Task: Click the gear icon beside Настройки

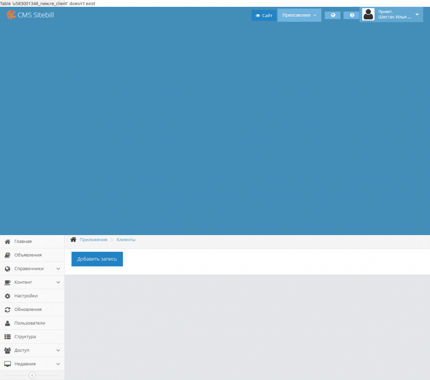Action: (x=8, y=296)
